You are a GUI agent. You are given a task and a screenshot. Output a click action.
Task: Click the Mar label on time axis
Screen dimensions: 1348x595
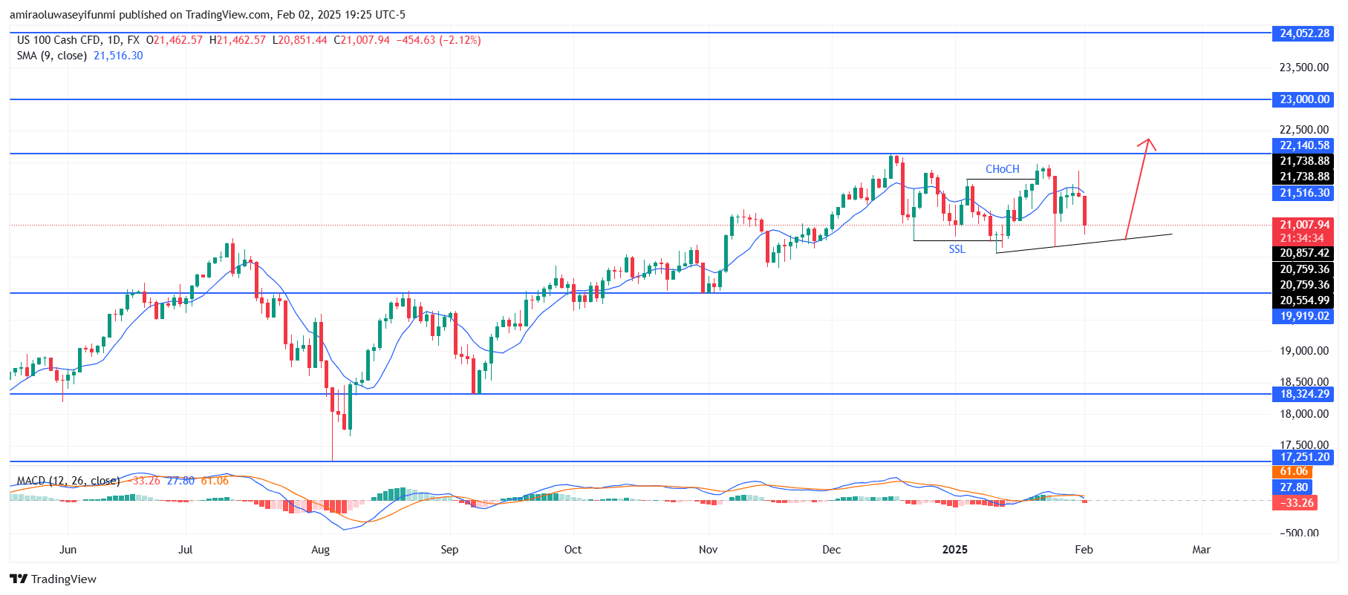(x=1201, y=550)
